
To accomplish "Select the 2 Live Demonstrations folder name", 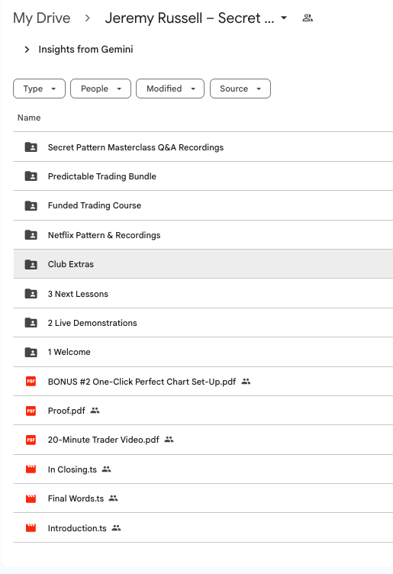I will (92, 323).
